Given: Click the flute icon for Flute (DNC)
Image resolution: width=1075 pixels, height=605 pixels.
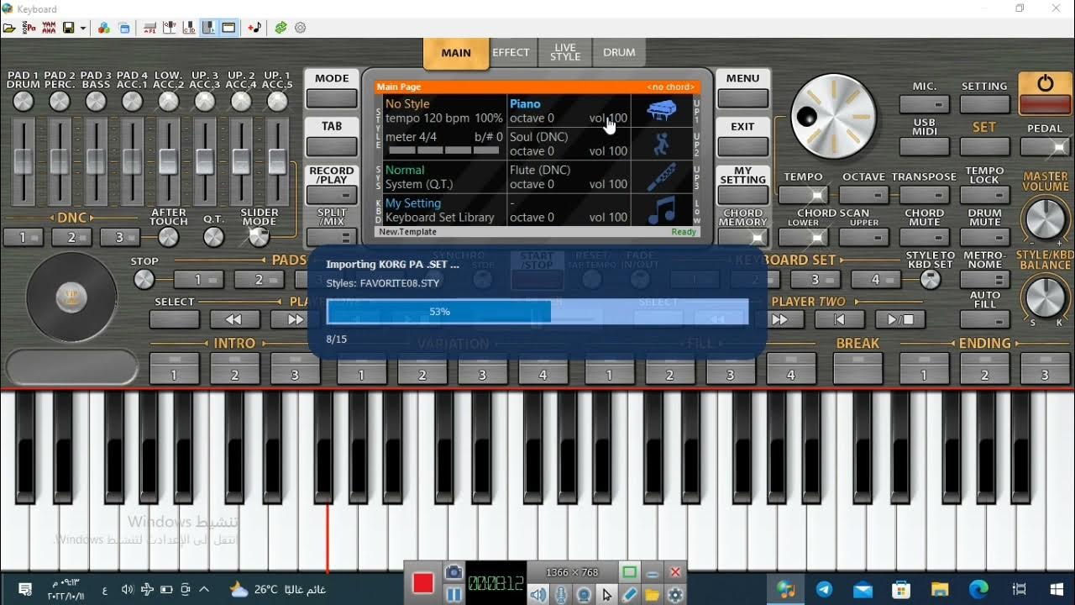Looking at the screenshot, I should (x=663, y=176).
